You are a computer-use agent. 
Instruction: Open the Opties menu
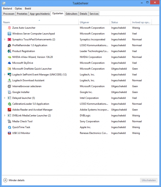18,9
